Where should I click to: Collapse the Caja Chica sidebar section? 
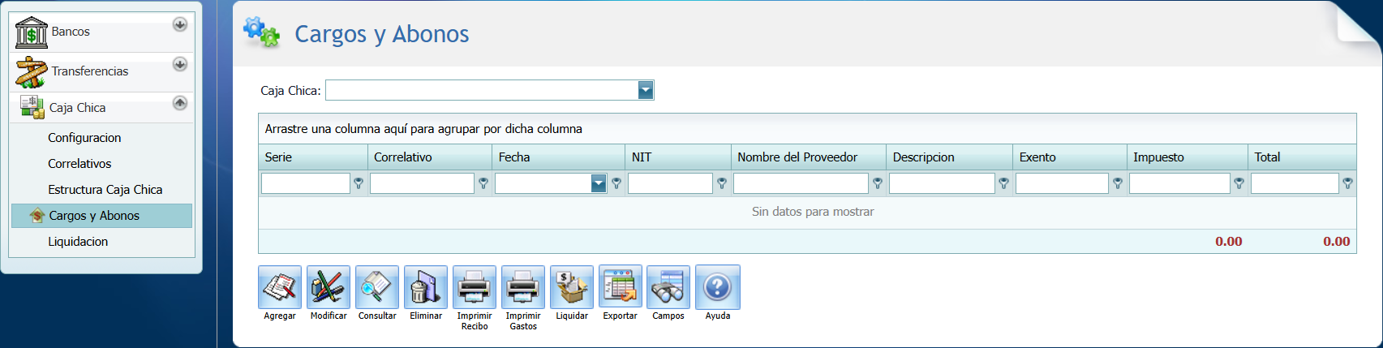pos(180,103)
